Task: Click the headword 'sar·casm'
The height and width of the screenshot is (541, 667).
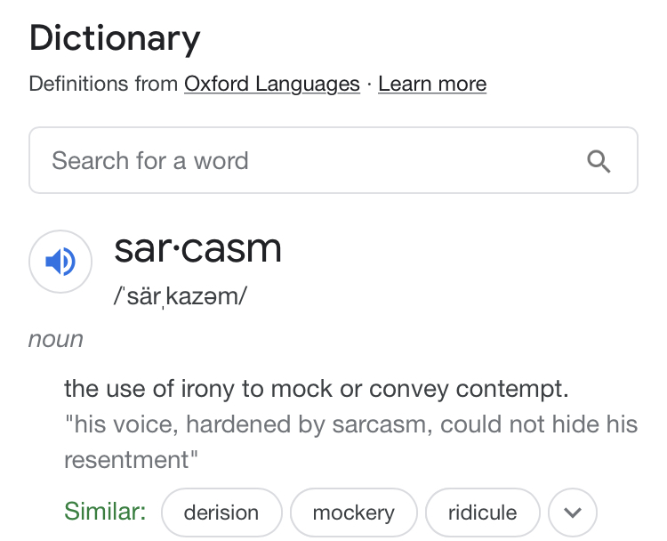Action: 197,249
